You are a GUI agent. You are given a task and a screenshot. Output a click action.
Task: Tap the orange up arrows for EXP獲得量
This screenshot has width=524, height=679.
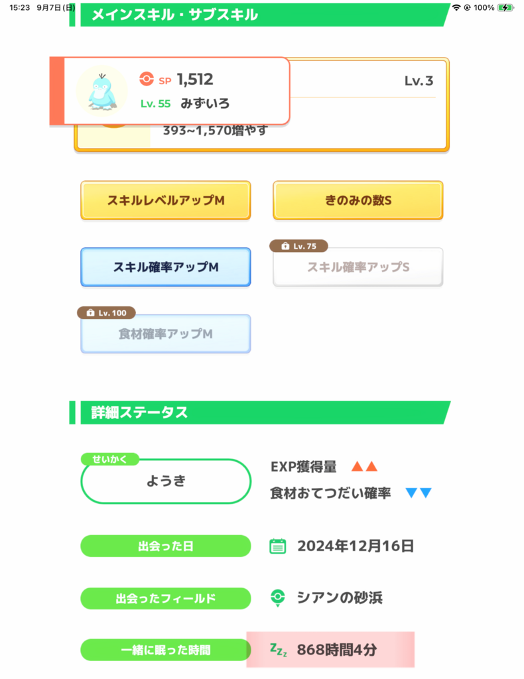click(364, 466)
